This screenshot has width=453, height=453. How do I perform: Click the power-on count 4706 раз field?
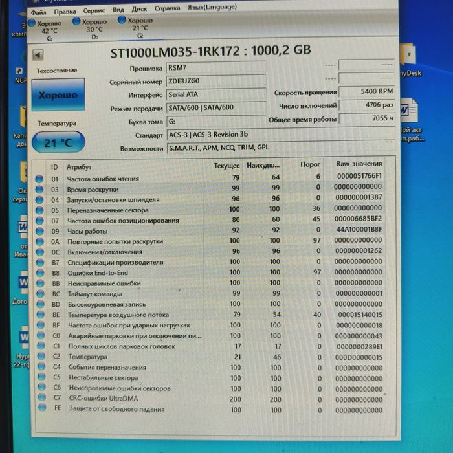(x=367, y=105)
